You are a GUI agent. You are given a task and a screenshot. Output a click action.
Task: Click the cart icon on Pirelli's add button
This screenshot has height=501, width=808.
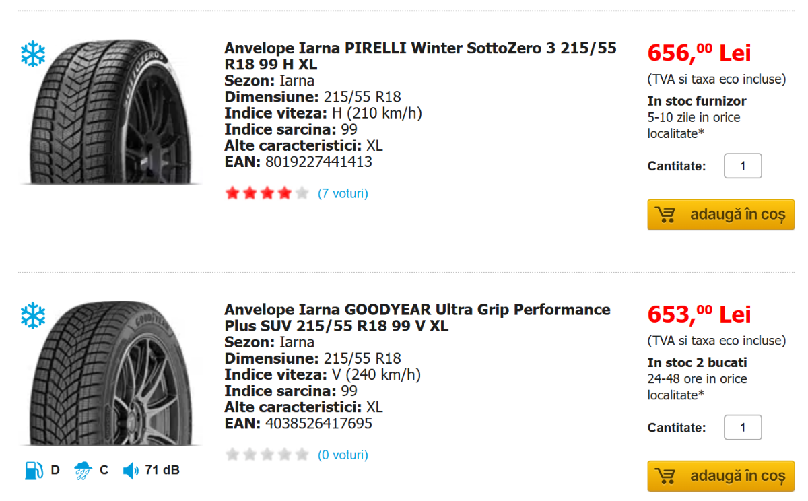[x=665, y=215]
